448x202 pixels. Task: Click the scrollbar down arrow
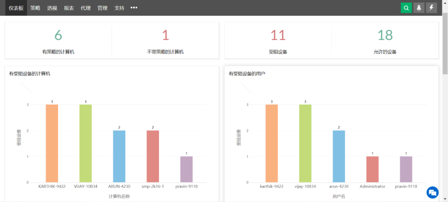coord(445,199)
